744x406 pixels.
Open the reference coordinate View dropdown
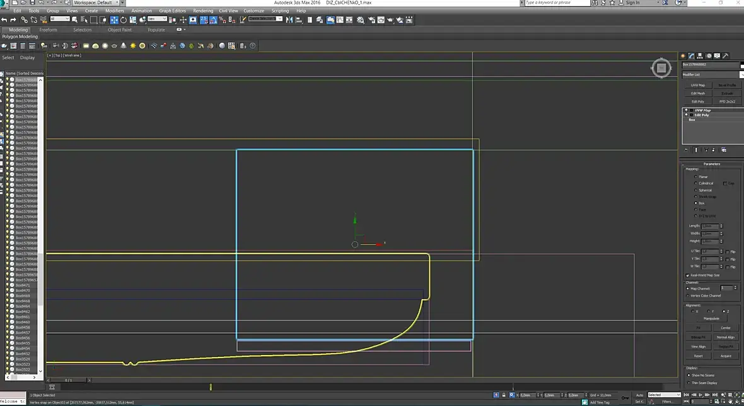coord(157,20)
